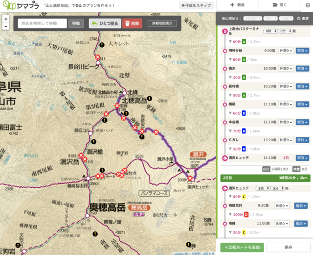Click ＋比較ルートを追加 button
Screen dimensions: 313x255
tap(242, 247)
